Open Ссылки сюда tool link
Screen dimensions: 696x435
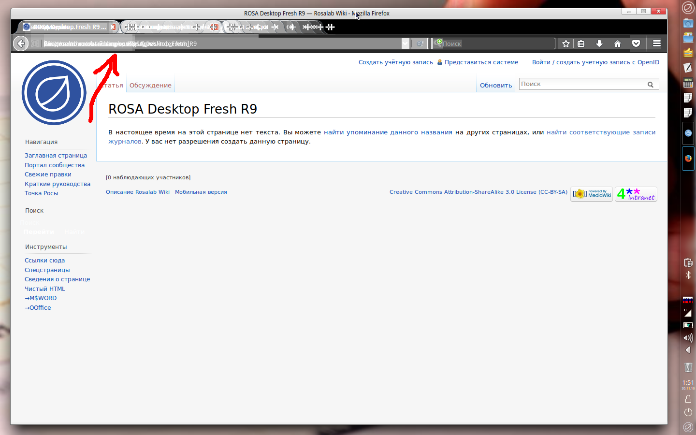[x=44, y=261]
